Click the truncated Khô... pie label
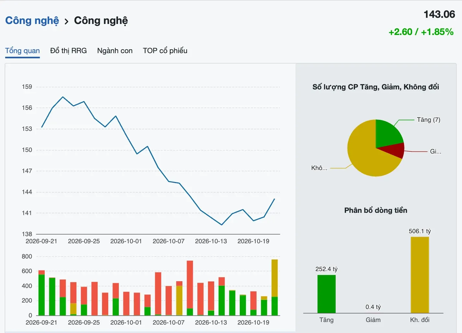The image size is (462, 333). (319, 168)
